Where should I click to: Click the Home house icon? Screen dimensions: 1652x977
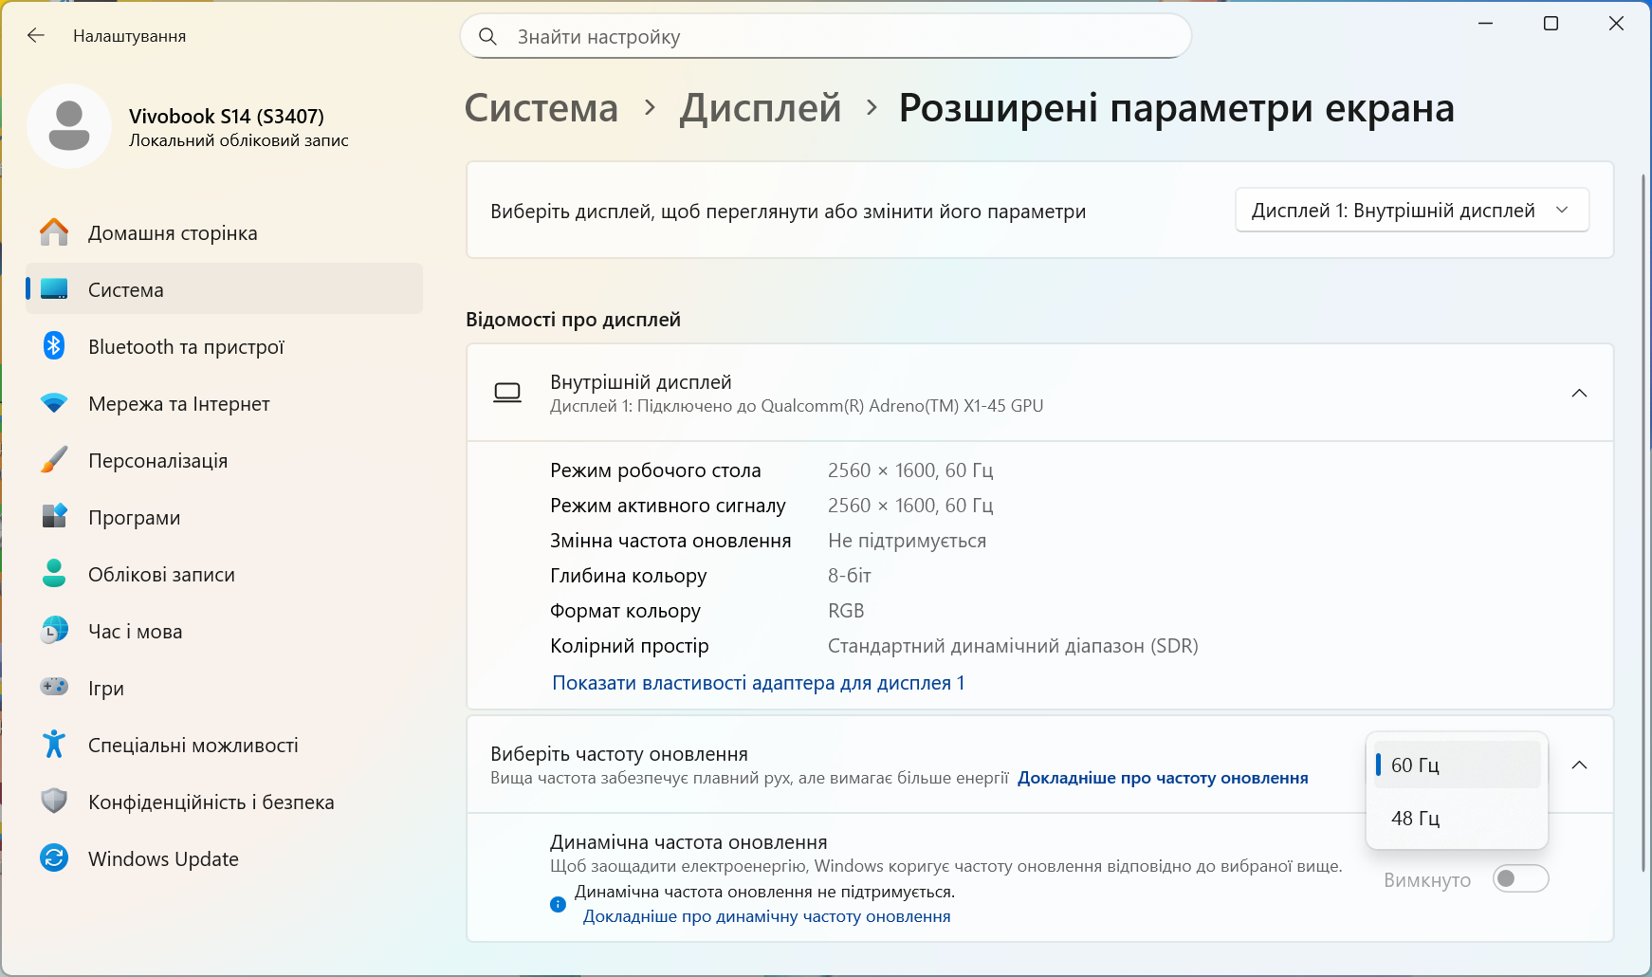point(54,232)
